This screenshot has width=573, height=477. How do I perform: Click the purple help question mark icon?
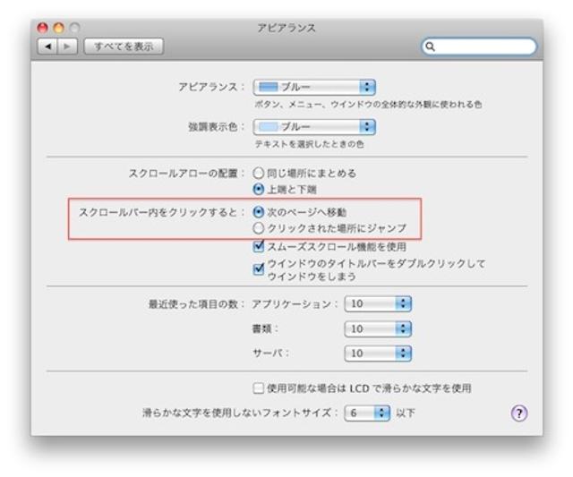pos(518,413)
